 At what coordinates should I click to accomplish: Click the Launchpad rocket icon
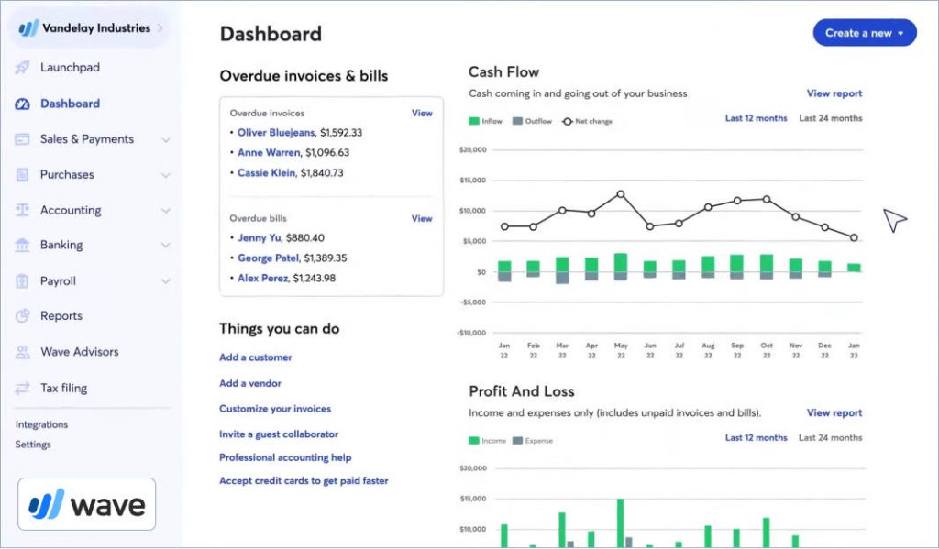[x=23, y=68]
